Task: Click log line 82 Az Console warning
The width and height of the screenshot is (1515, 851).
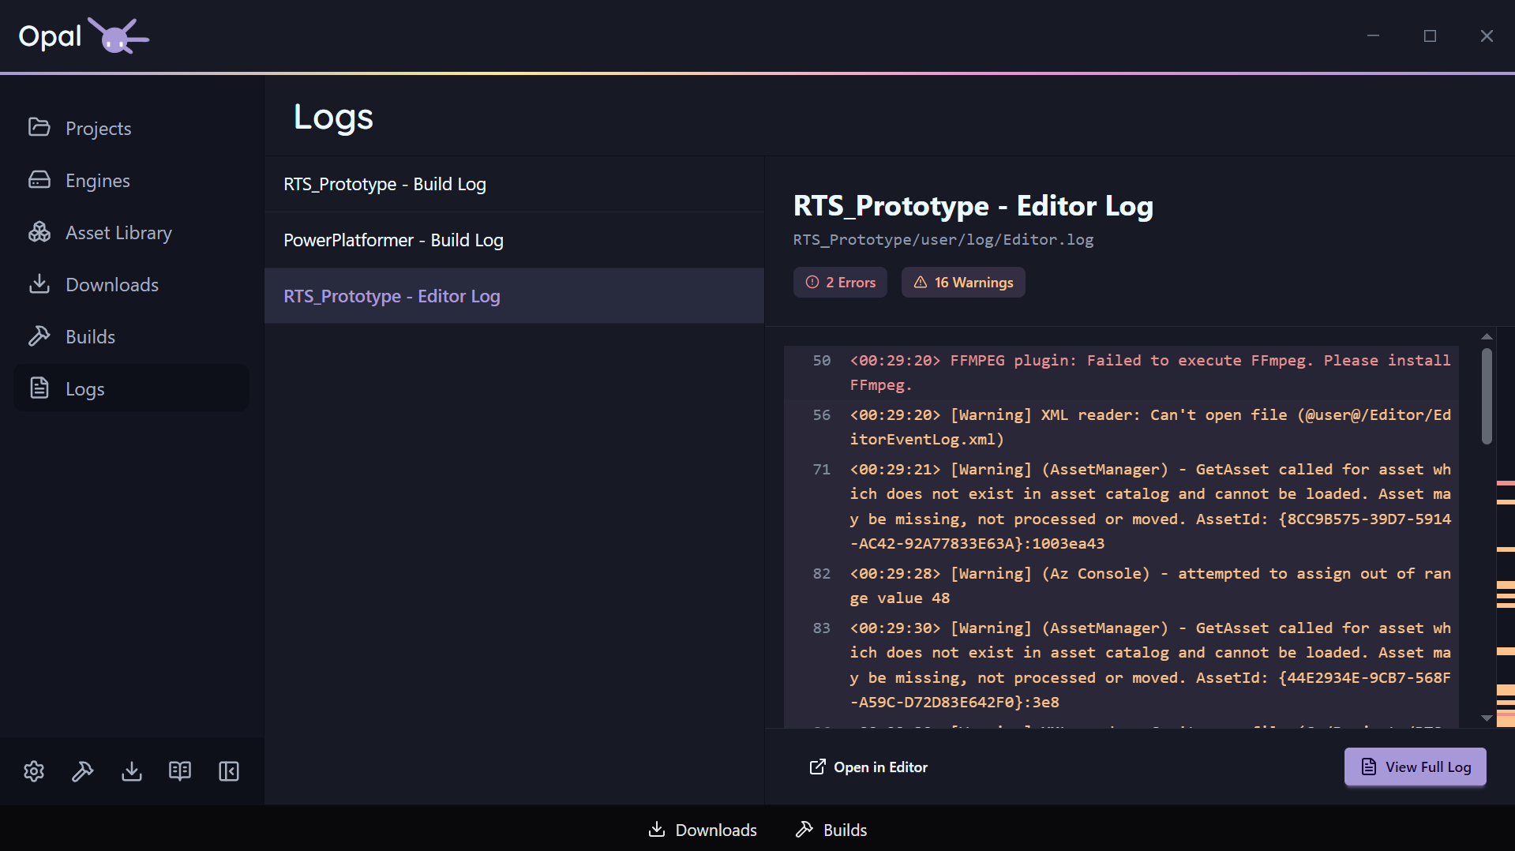Action: (1121, 586)
